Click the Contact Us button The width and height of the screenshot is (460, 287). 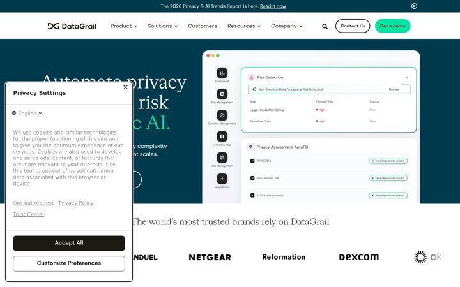point(353,26)
